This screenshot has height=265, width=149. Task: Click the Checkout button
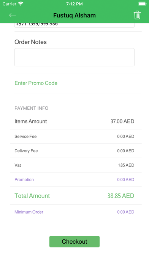click(x=74, y=241)
